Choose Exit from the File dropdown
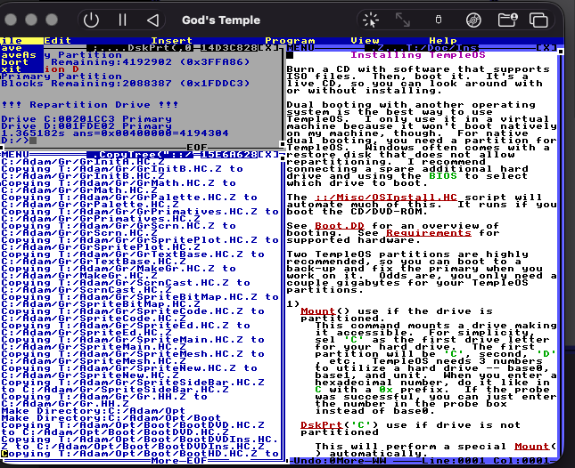 click(11, 69)
